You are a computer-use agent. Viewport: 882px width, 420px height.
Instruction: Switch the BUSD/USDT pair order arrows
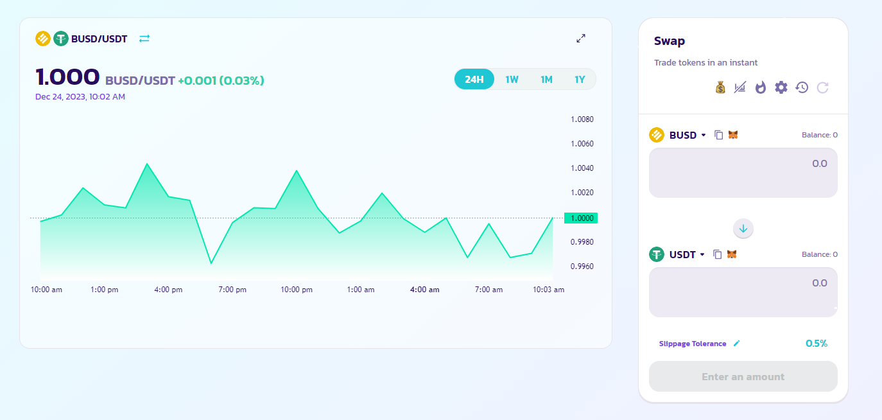pos(144,39)
